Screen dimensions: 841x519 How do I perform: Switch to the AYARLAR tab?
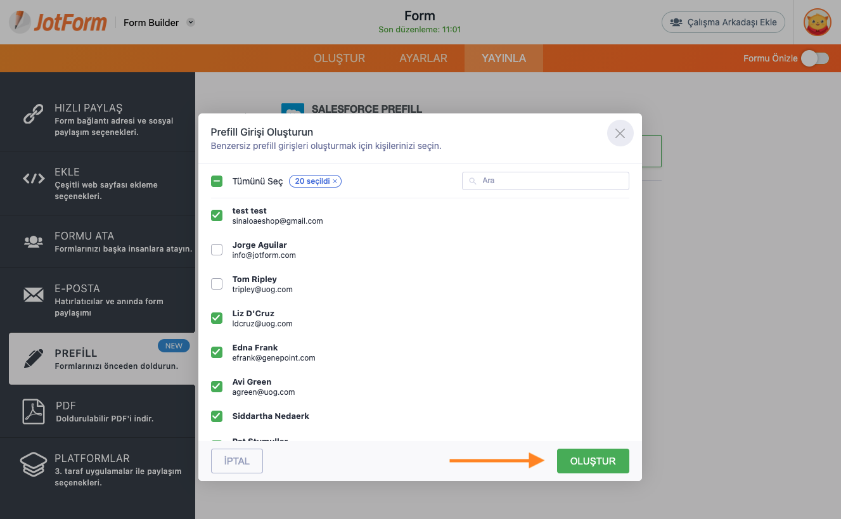tap(423, 58)
